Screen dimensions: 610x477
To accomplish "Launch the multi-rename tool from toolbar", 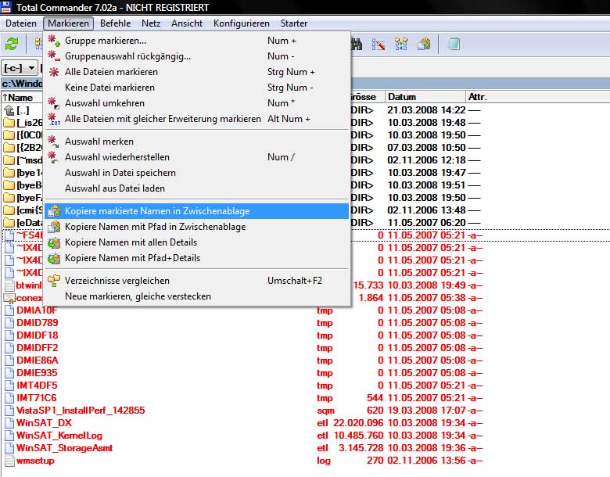I will [379, 44].
